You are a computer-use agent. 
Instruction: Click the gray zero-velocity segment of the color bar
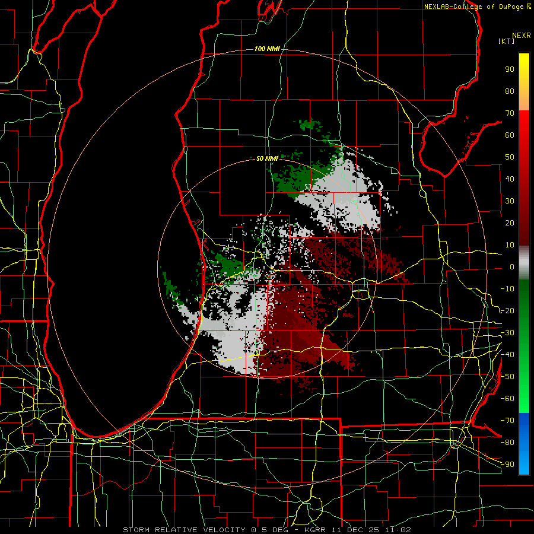[x=524, y=263]
